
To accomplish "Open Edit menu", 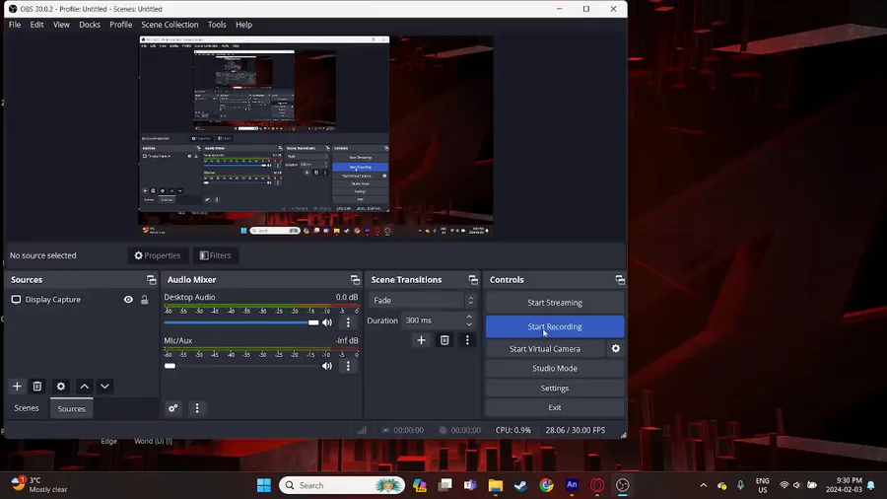I will click(36, 25).
